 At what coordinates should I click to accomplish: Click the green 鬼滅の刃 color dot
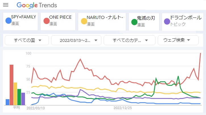pyautogui.click(x=134, y=21)
